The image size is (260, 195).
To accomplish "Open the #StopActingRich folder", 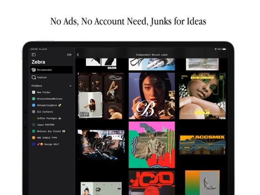I will tap(51, 105).
